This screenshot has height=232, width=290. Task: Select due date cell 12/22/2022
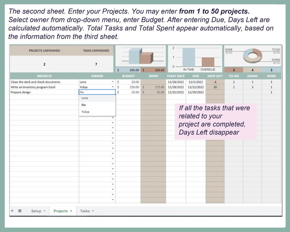point(196,87)
